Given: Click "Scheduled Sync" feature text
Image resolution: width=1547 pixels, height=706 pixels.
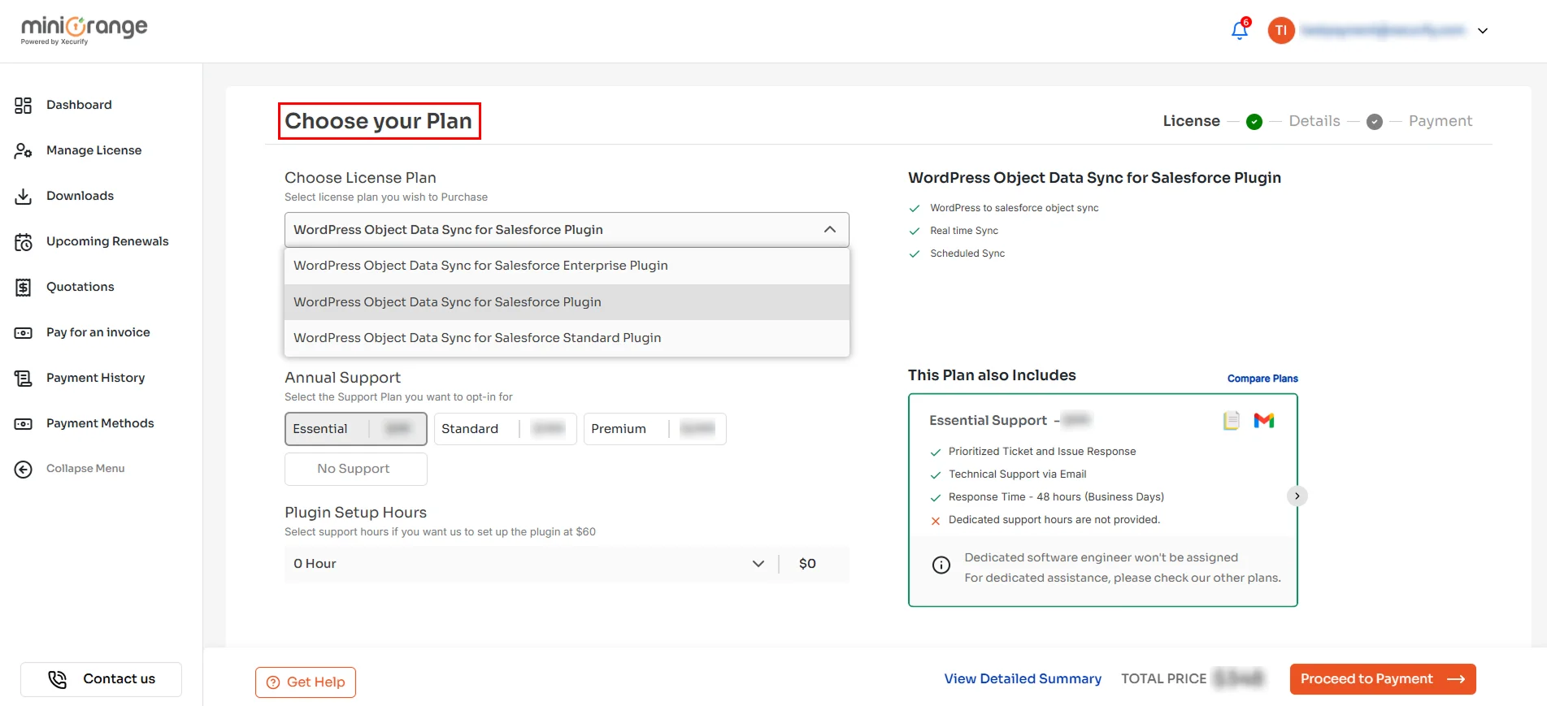Looking at the screenshot, I should [x=967, y=253].
